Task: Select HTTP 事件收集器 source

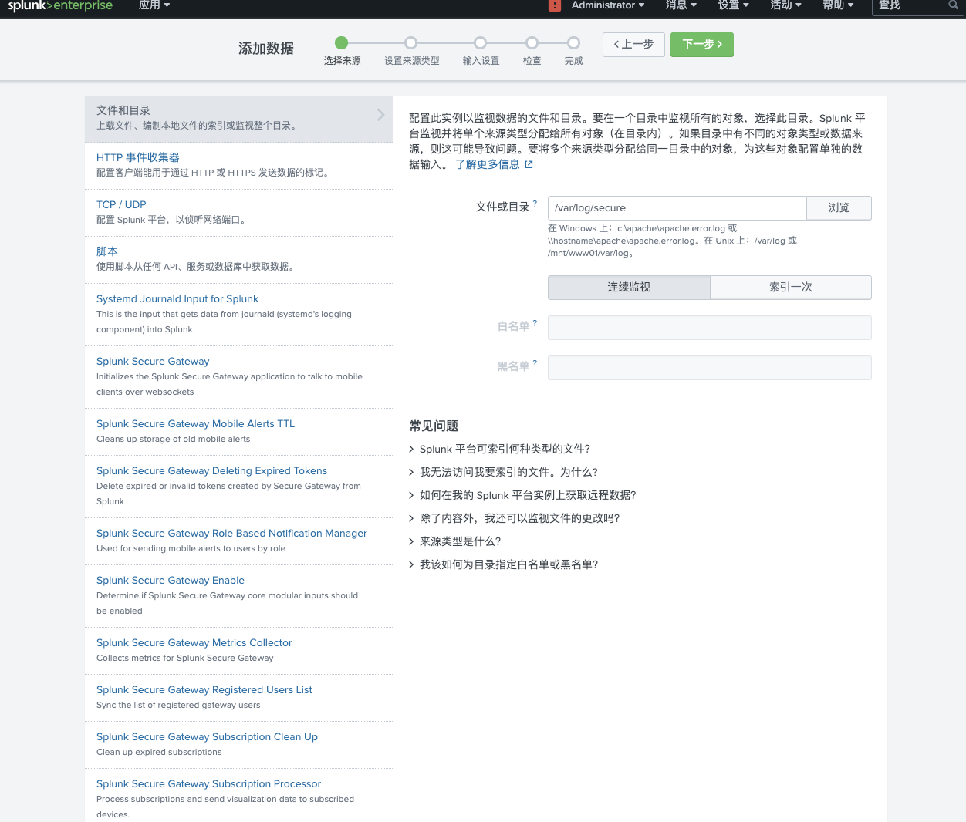Action: [x=239, y=166]
